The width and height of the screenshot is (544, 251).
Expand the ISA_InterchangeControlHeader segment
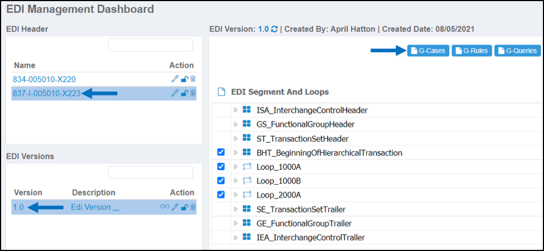[236, 111]
